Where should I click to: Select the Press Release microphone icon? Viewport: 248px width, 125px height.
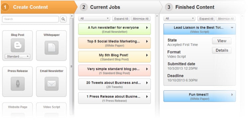click(x=18, y=84)
